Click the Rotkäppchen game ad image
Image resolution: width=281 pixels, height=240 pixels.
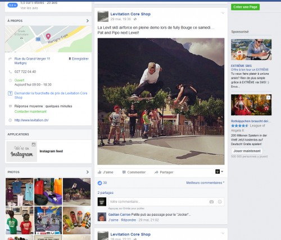pos(251,105)
